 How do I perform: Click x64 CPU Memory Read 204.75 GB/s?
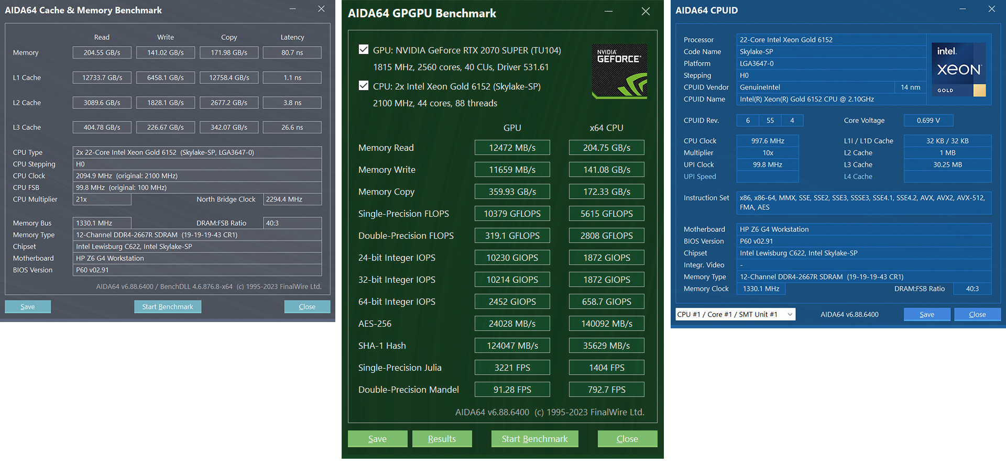(x=607, y=148)
